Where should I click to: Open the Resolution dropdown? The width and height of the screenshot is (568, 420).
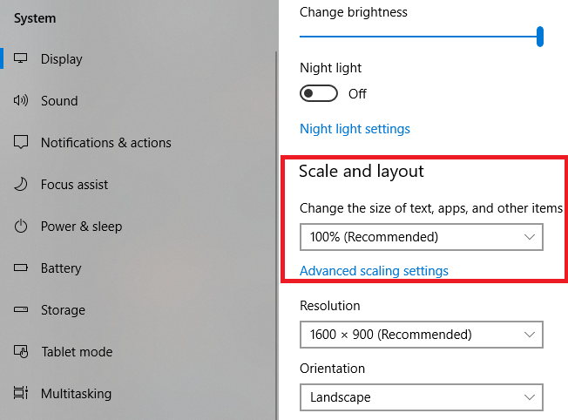(x=421, y=335)
